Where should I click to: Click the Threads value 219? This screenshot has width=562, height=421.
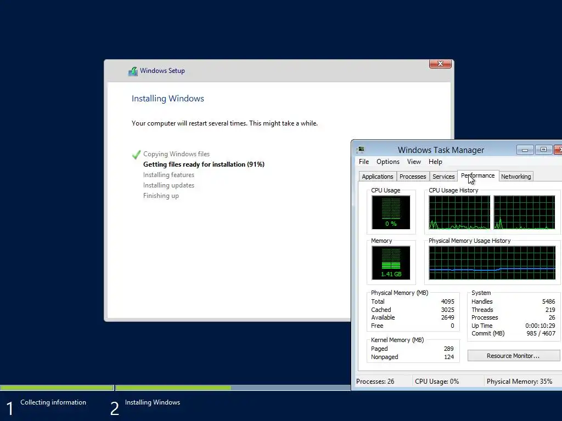coord(550,310)
